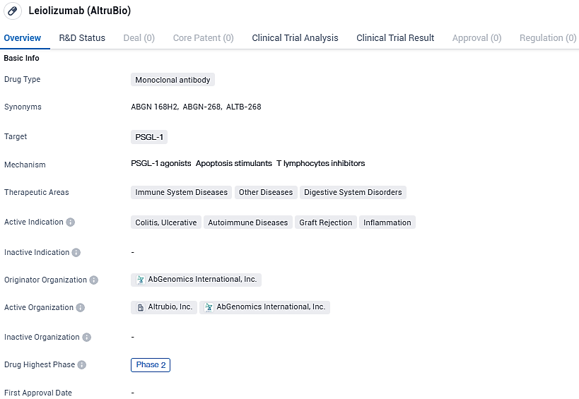Click info icon beside Originator Organization
This screenshot has height=399, width=579.
coord(94,280)
